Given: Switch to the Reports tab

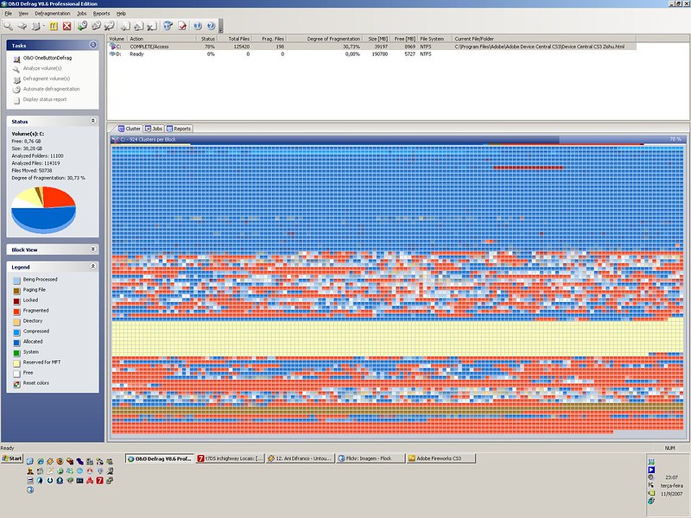Looking at the screenshot, I should 181,129.
